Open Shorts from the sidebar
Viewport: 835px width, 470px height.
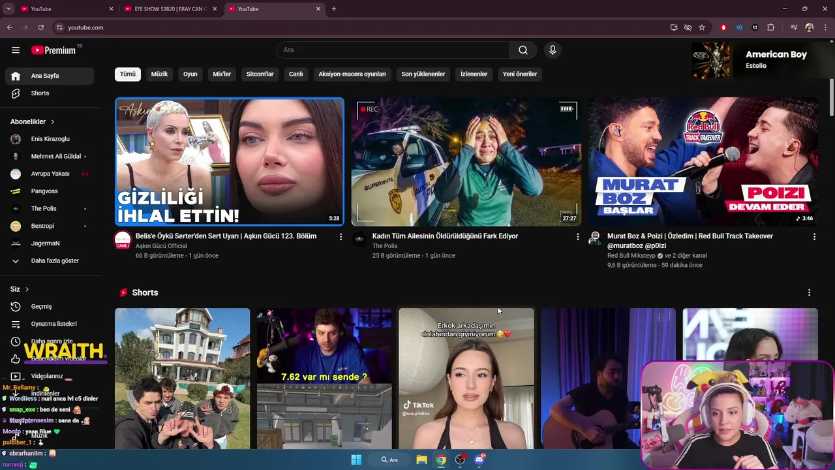point(50,93)
